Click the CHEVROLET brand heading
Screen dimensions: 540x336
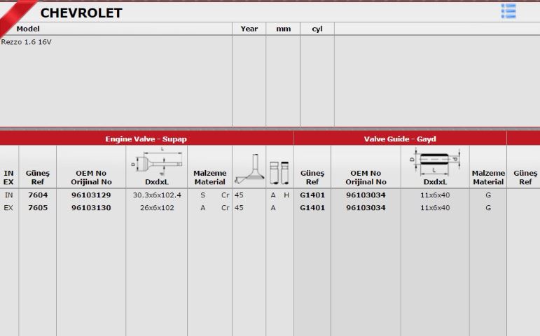pos(81,13)
